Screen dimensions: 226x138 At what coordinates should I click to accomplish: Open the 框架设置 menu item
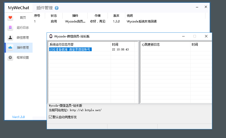[19, 58]
